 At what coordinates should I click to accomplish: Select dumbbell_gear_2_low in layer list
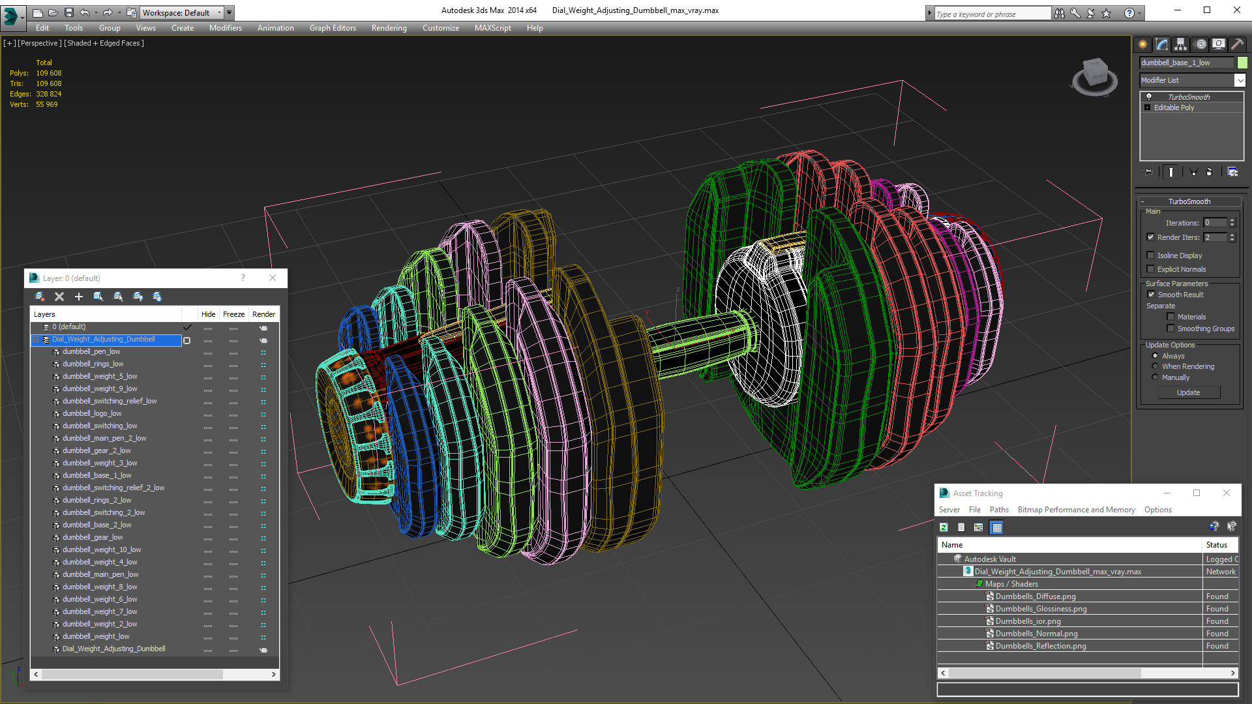click(97, 450)
